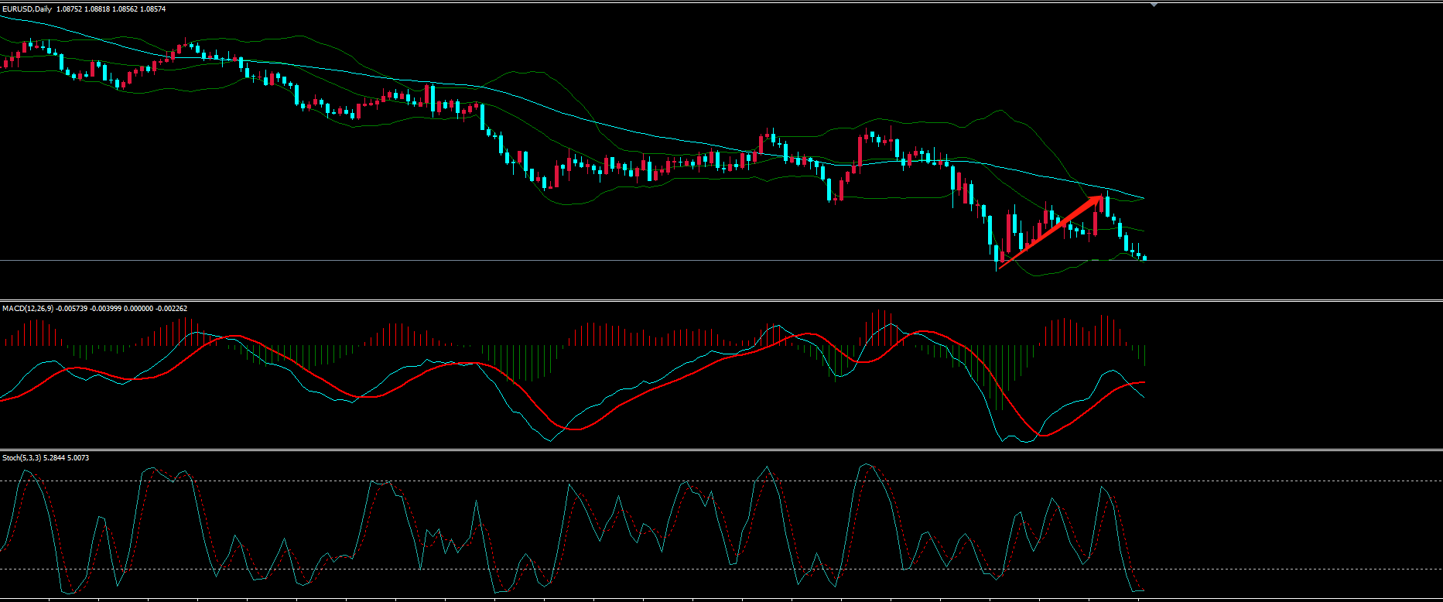Click the cyan moving average line's right end
This screenshot has width=1443, height=602.
[1143, 198]
